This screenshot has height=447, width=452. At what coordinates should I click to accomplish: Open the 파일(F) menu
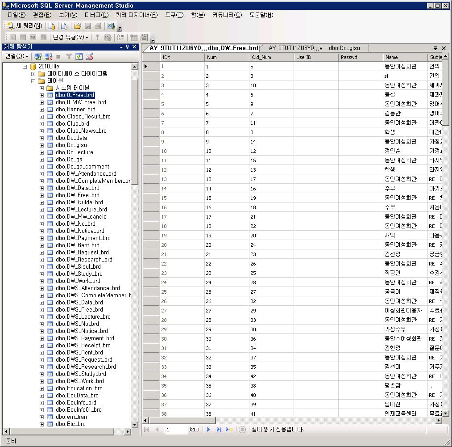click(x=17, y=15)
